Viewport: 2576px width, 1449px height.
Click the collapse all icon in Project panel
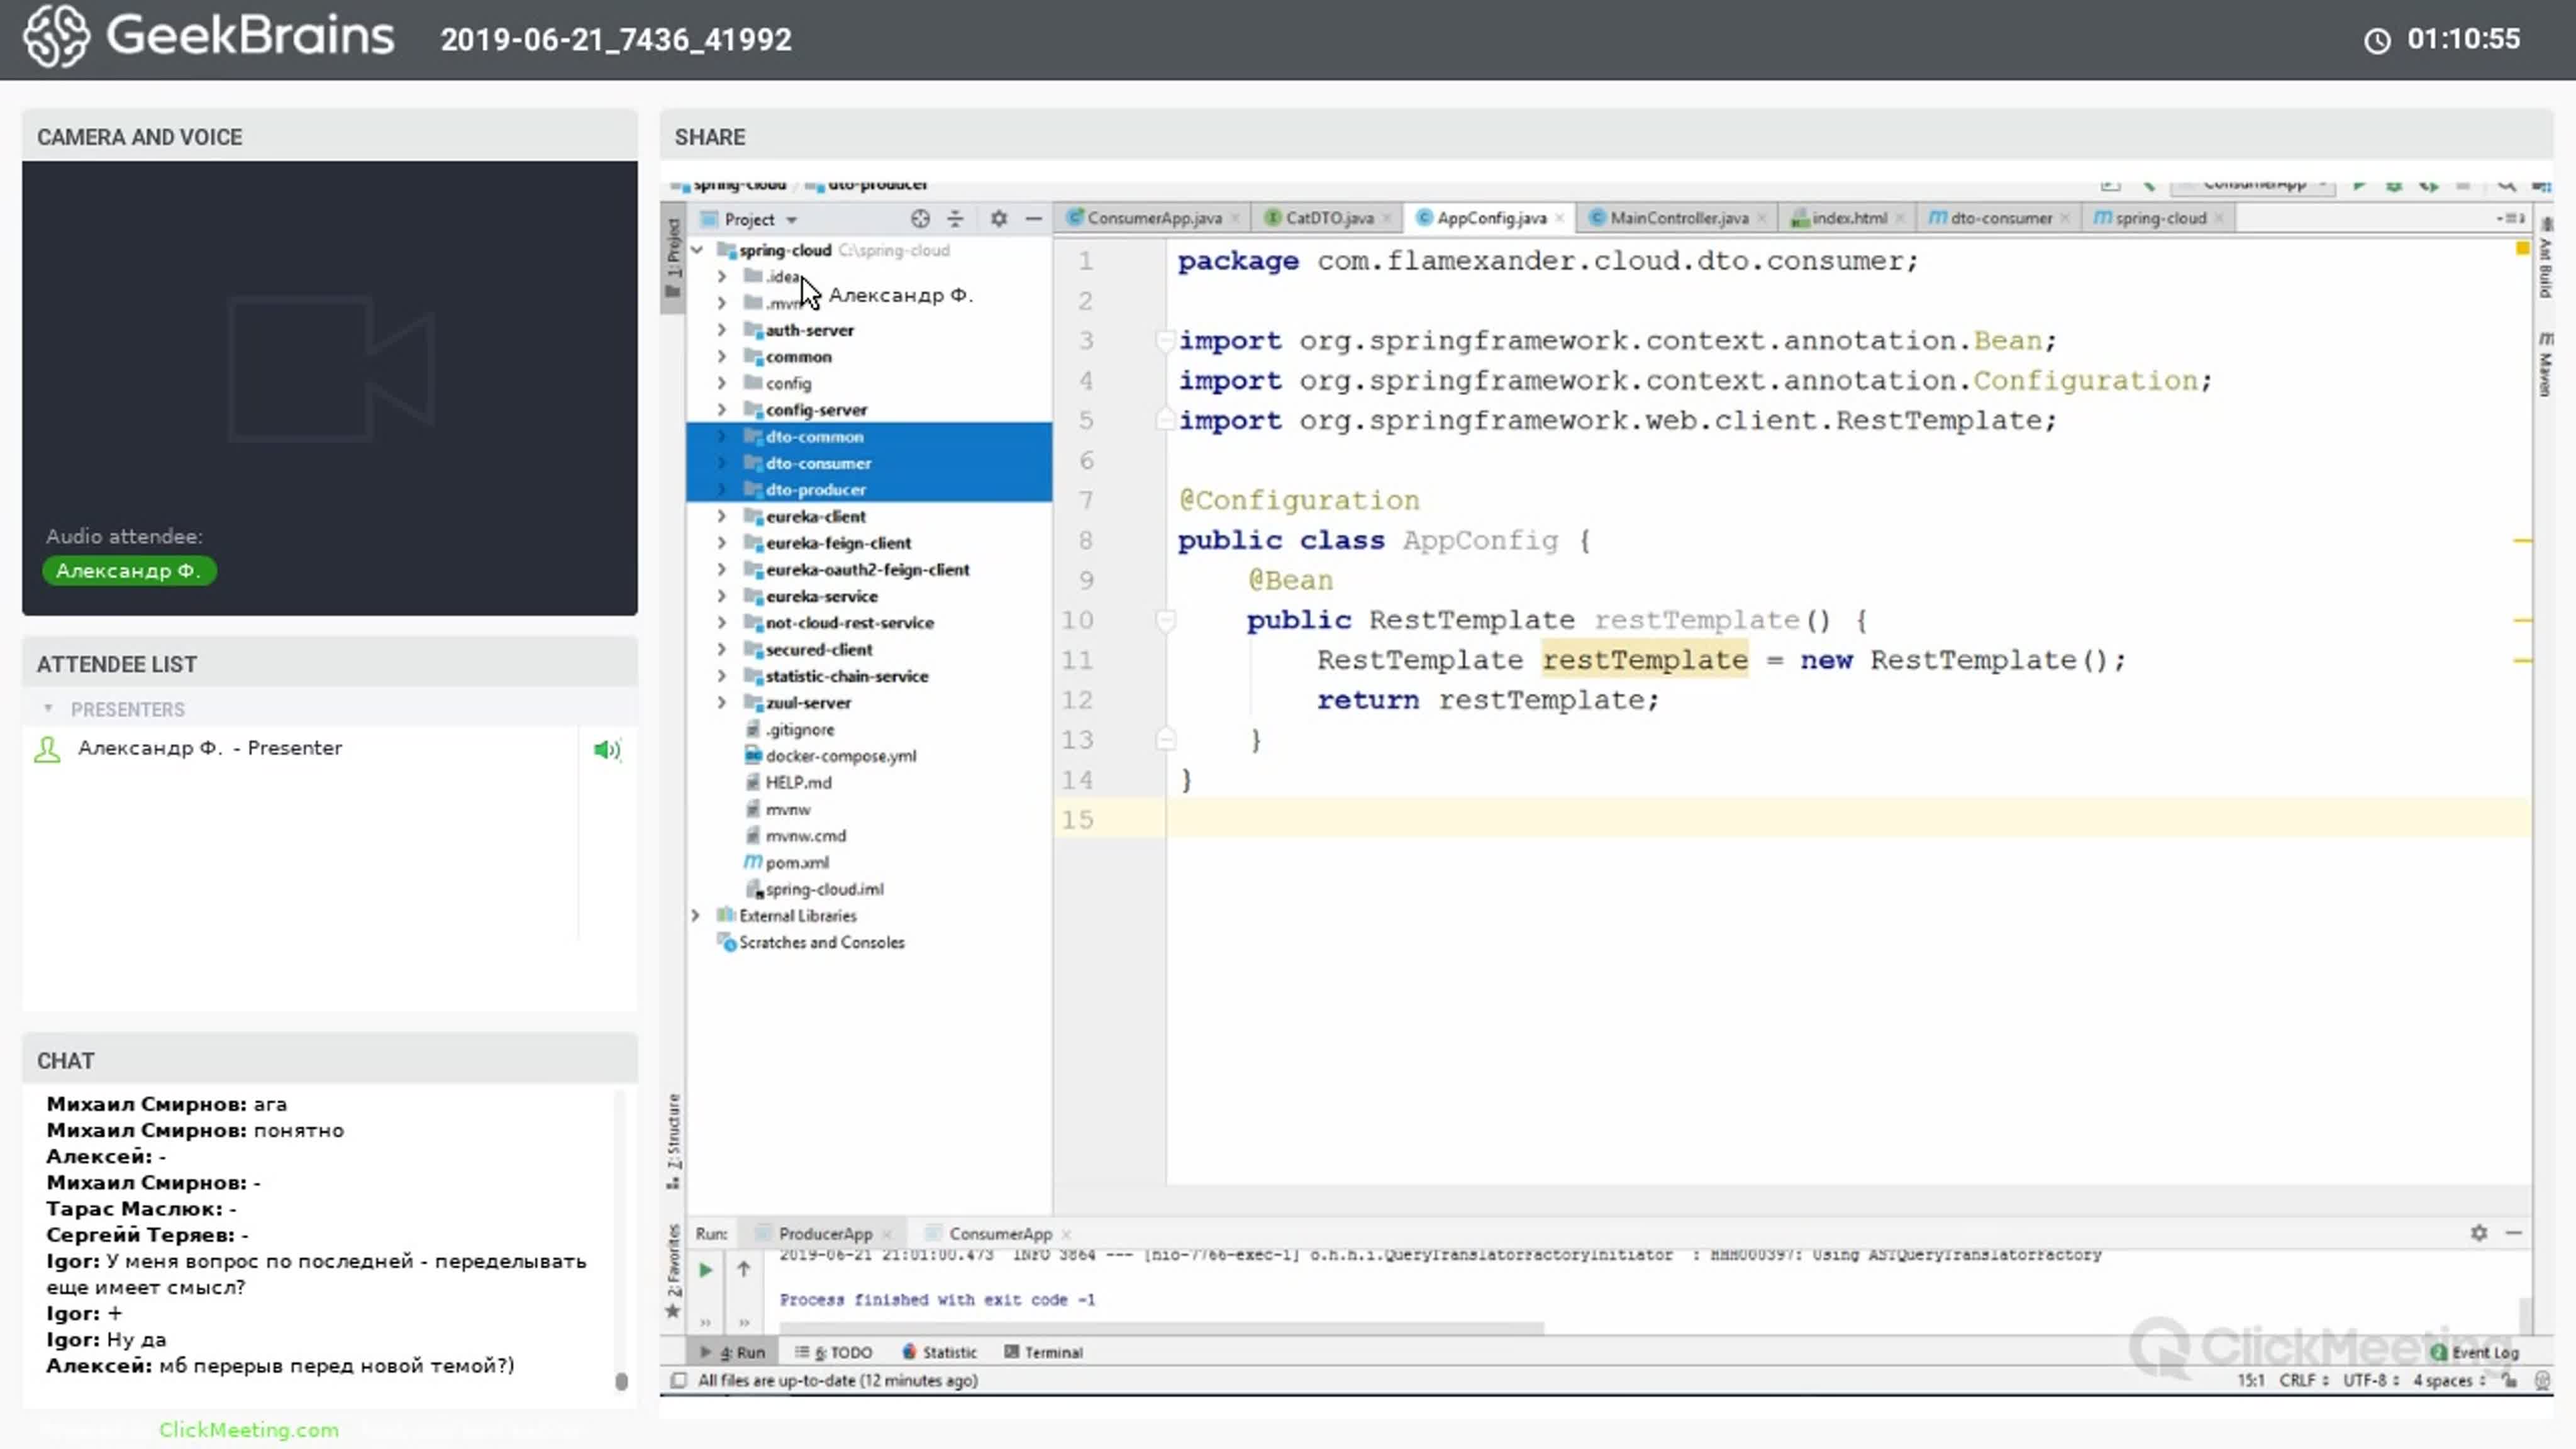(955, 219)
